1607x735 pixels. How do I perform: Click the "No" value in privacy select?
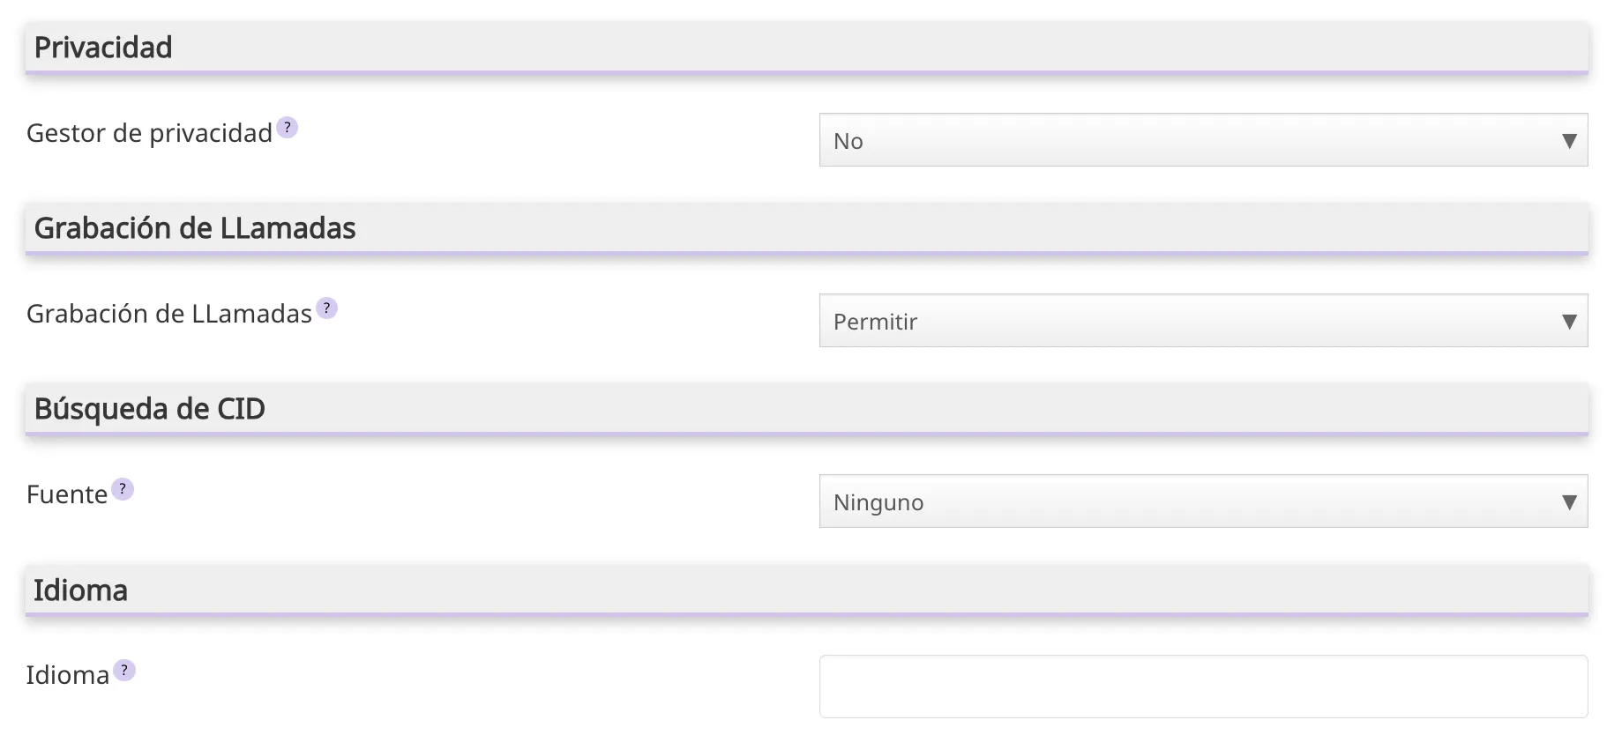click(x=848, y=141)
